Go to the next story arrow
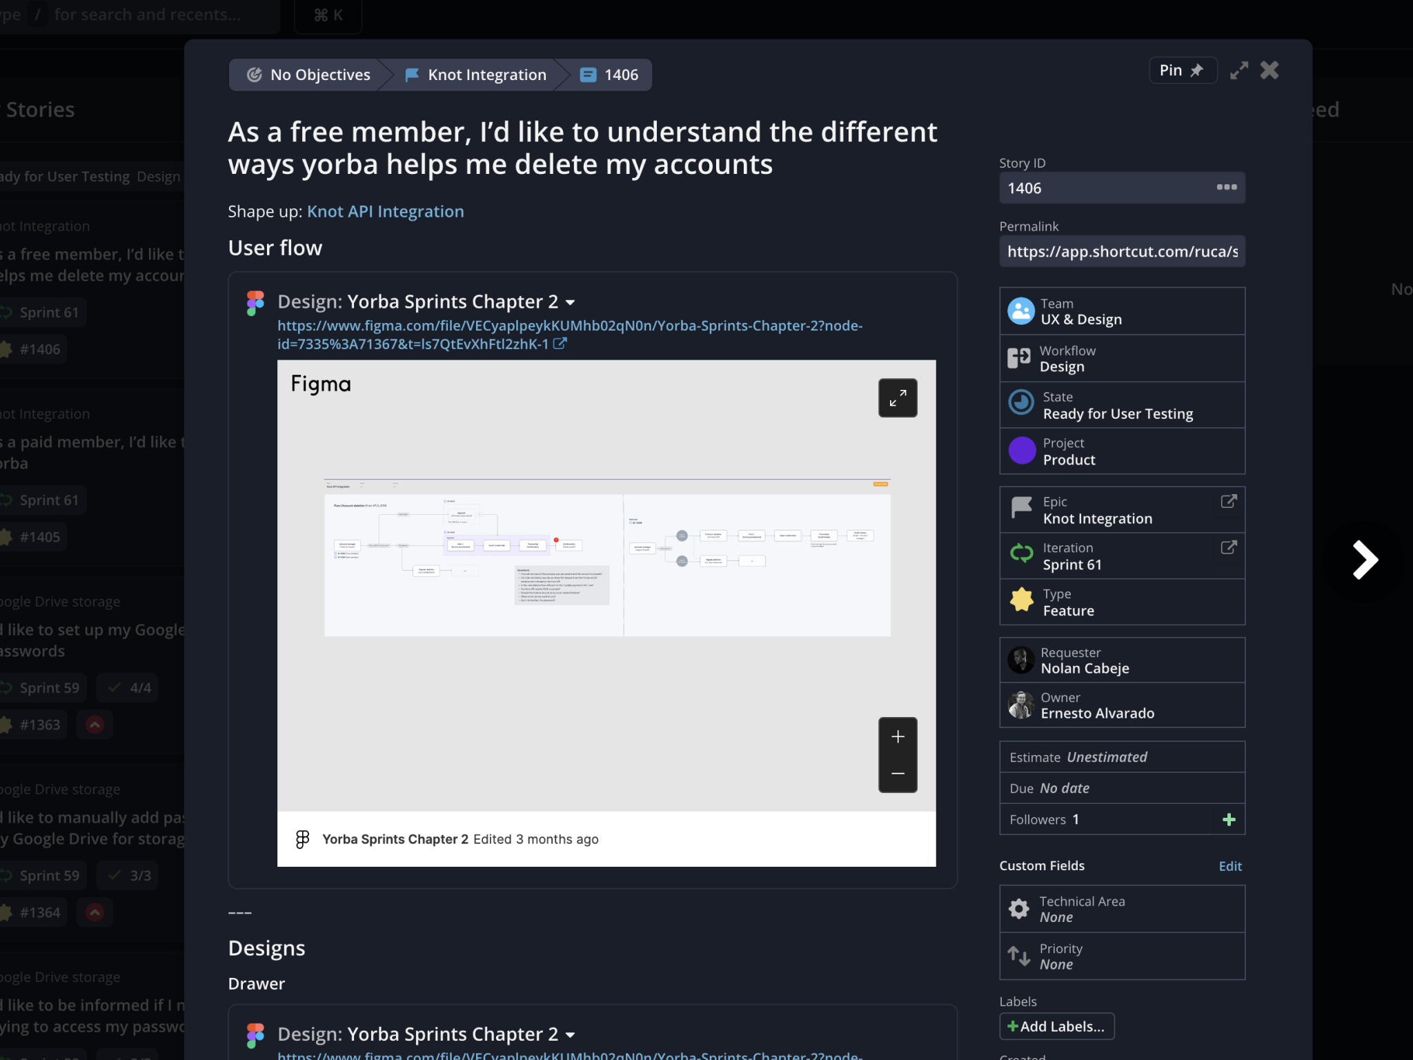 pyautogui.click(x=1364, y=559)
